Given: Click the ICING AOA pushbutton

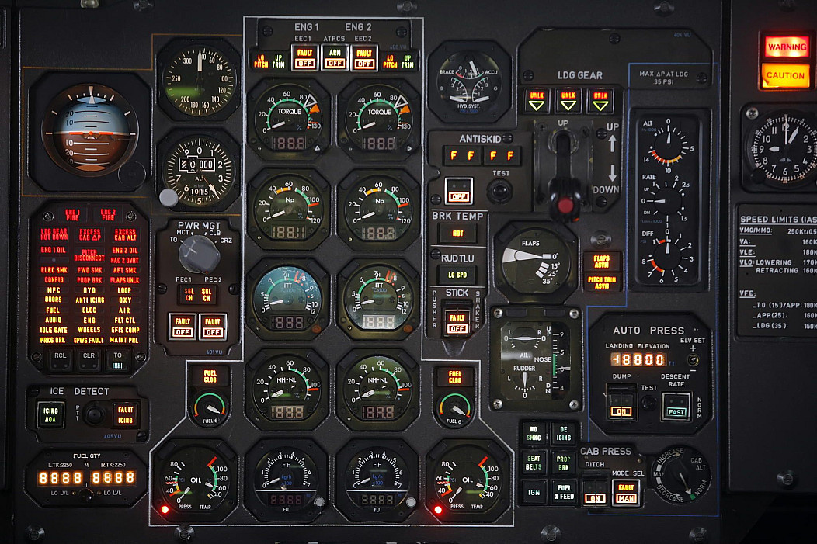Looking at the screenshot, I should [x=51, y=414].
